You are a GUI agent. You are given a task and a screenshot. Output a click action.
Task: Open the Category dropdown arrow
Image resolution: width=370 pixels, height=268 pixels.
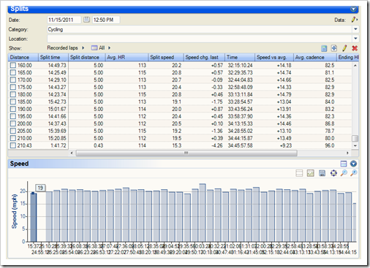[355, 29]
